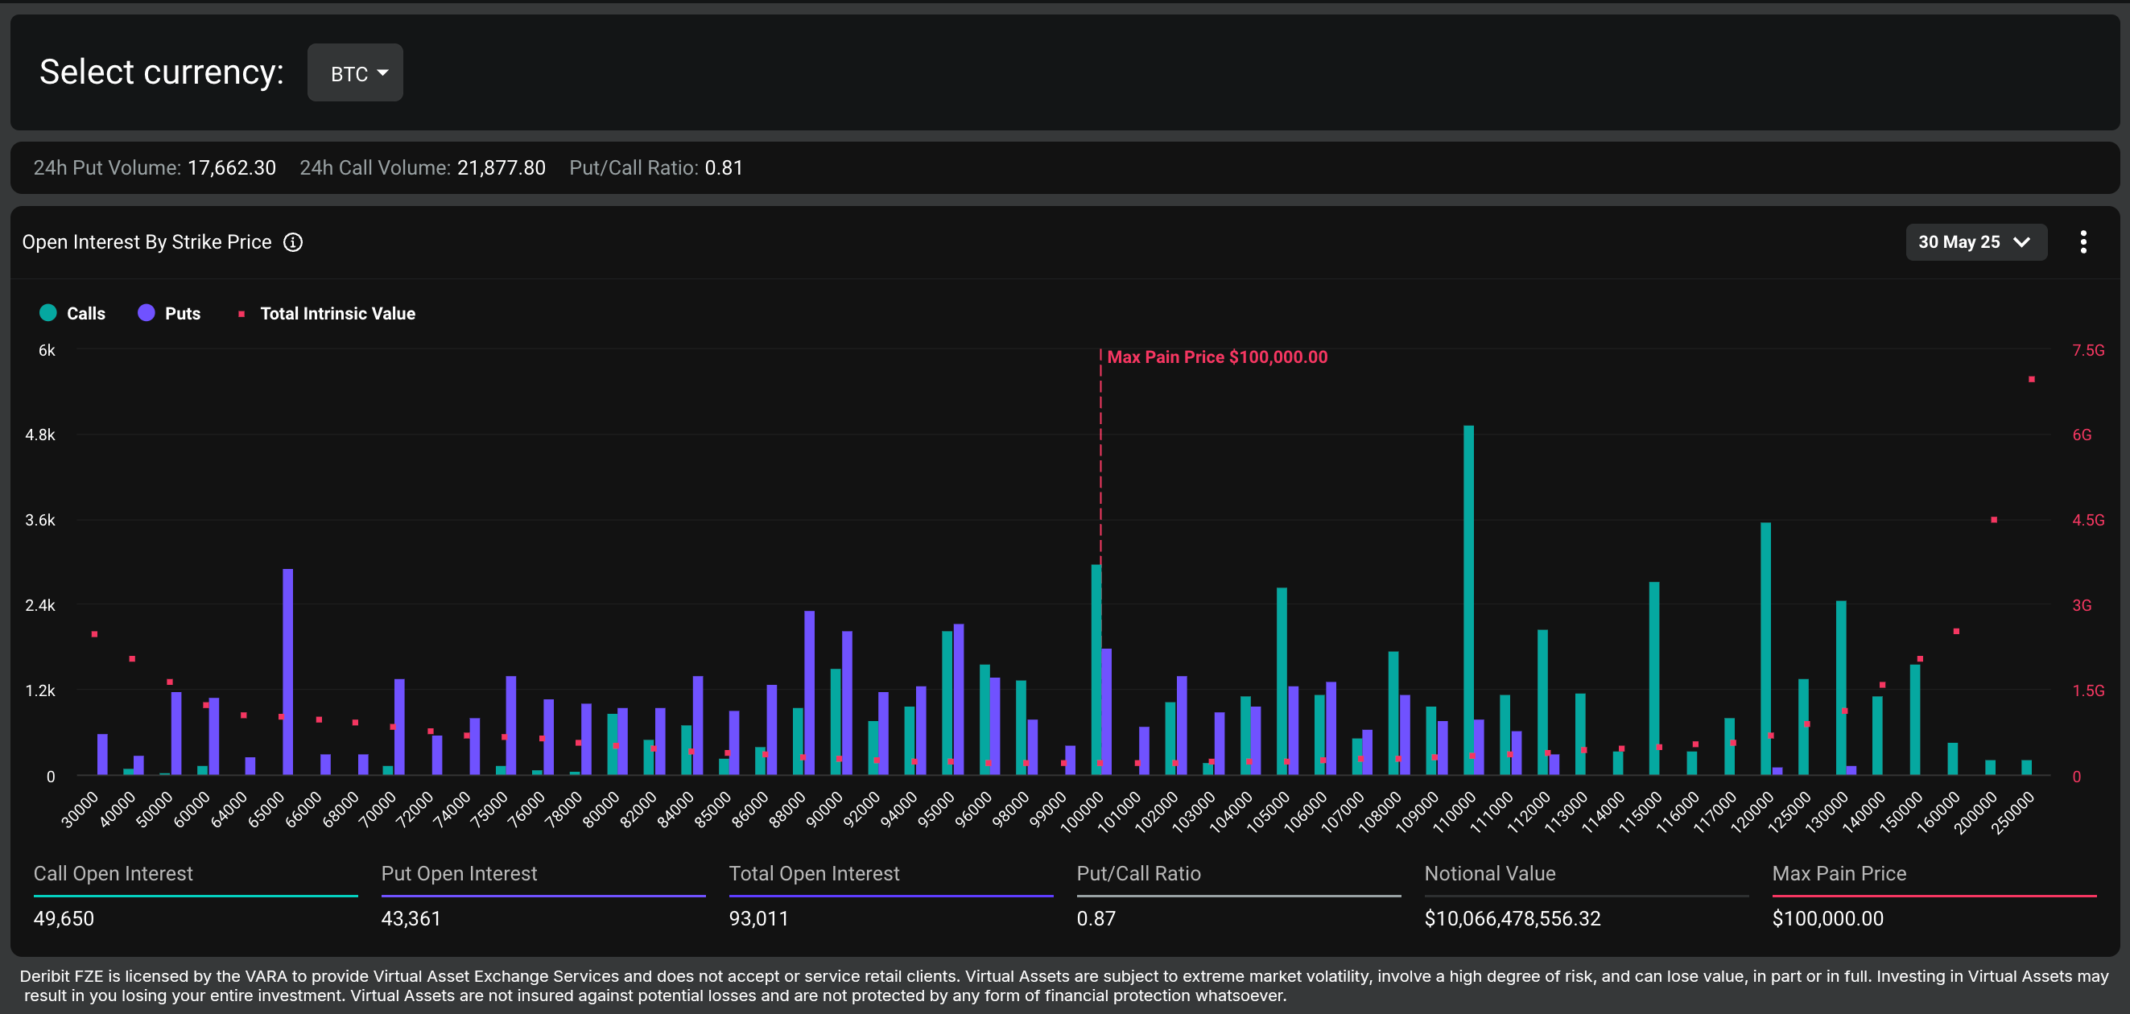The width and height of the screenshot is (2130, 1014).
Task: Toggle Total Intrinsic Value series
Action: (x=337, y=313)
